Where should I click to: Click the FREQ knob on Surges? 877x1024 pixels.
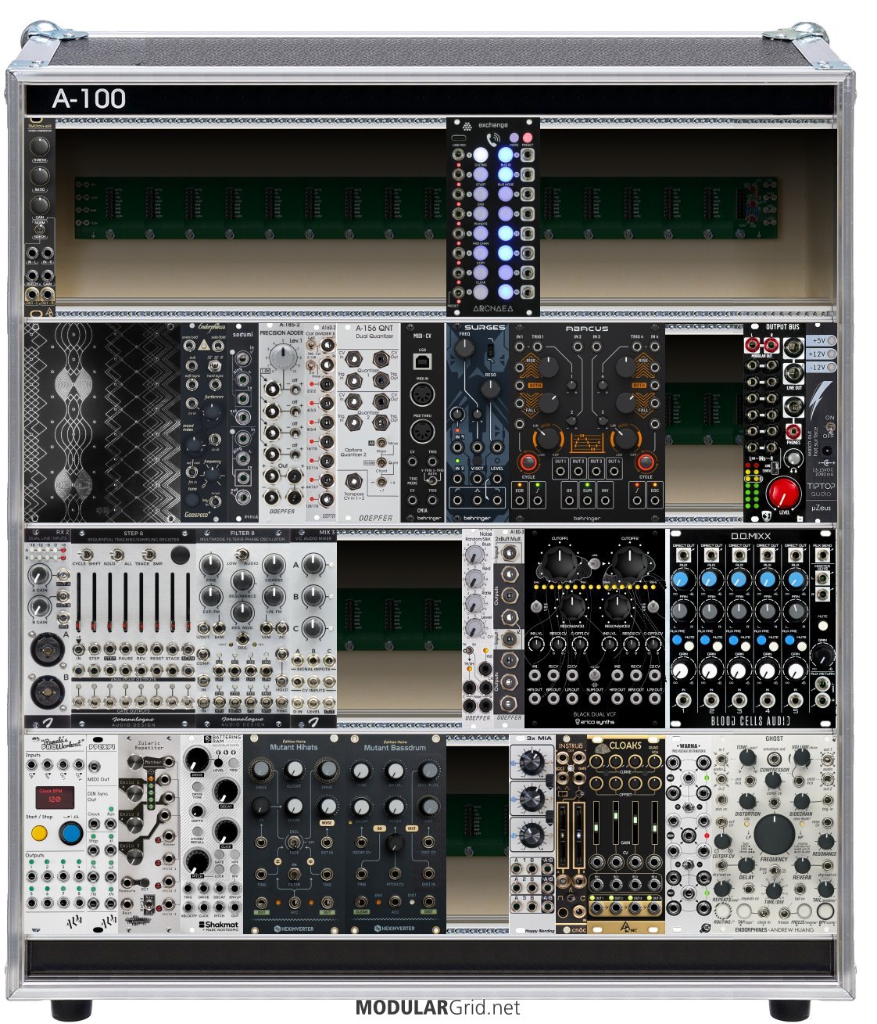point(465,349)
